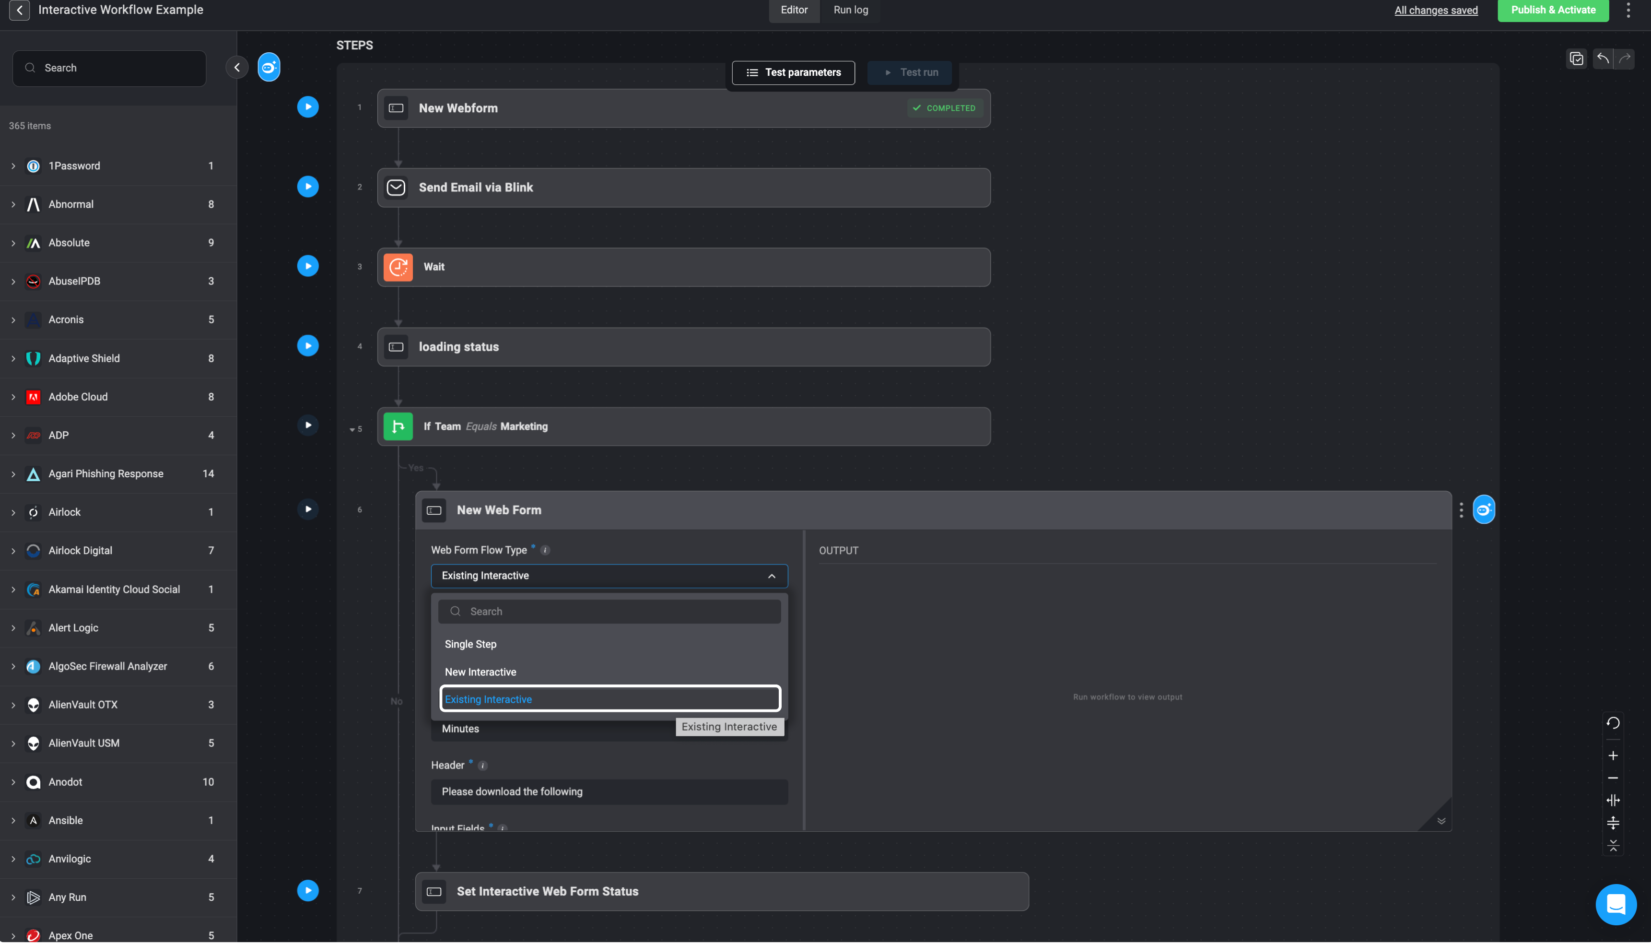
Task: Switch to the Run log tab
Action: (x=850, y=11)
